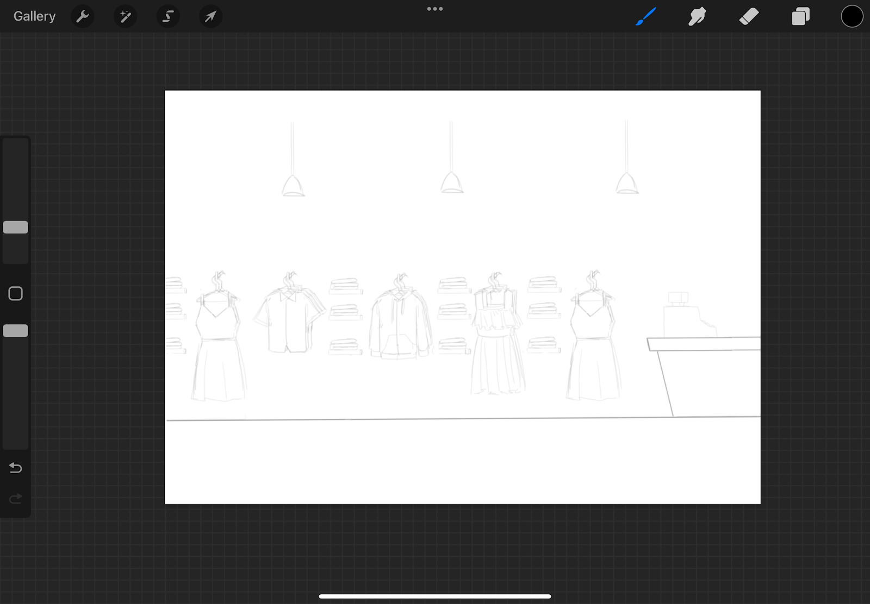
Task: Click the brush opacity slider handle
Action: [16, 331]
